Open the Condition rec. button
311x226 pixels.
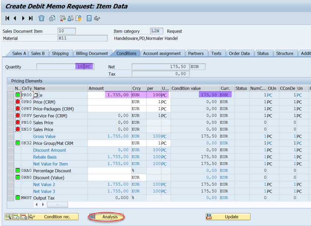57,217
